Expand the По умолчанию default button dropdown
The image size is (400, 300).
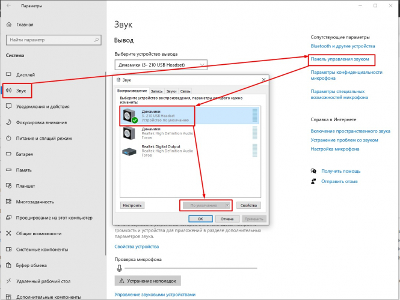227,205
